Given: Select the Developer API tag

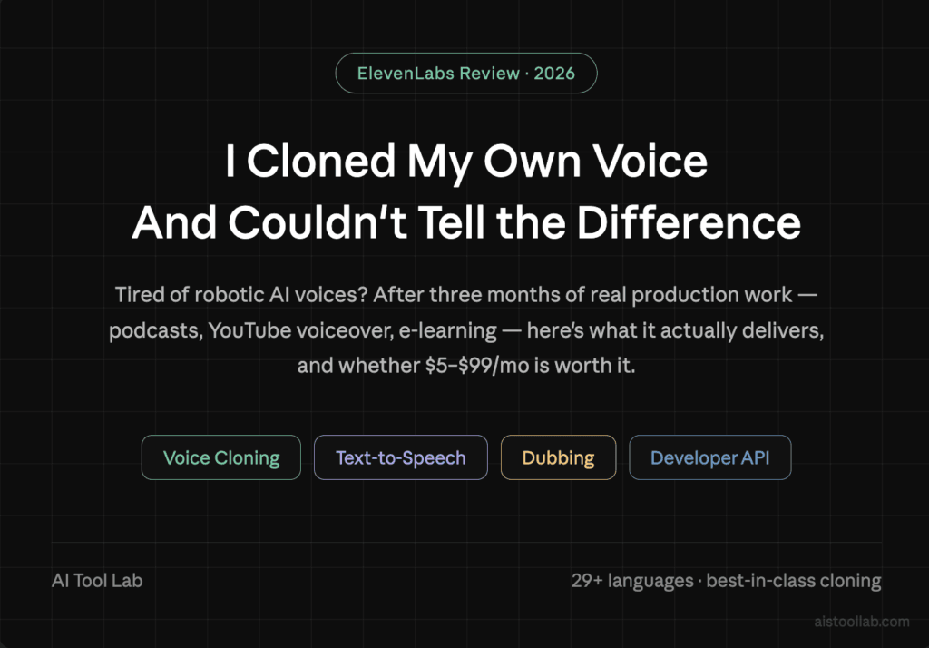Looking at the screenshot, I should point(709,457).
